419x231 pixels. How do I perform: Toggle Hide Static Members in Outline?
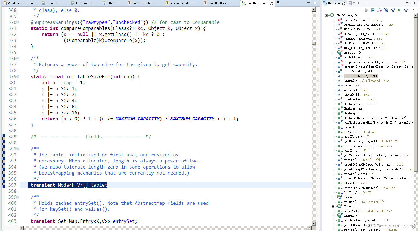393,10
